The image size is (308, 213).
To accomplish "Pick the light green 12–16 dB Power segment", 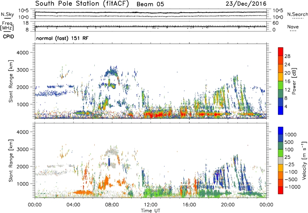I will (281, 85).
